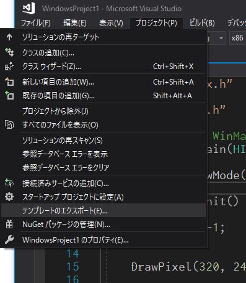
Task: Choose テンプレートのエクスポート(E)...
Action: pos(103,211)
